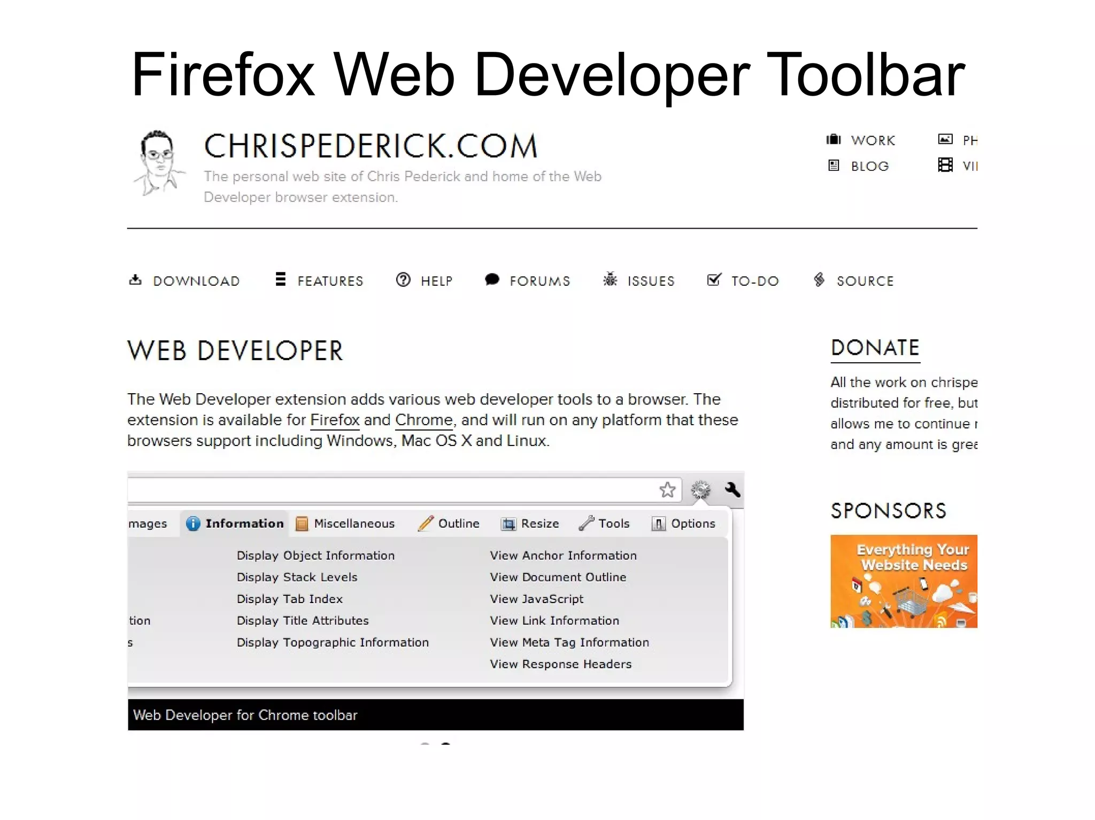Choose Display Title Attributes
Image resolution: width=1095 pixels, height=820 pixels.
coord(303,621)
